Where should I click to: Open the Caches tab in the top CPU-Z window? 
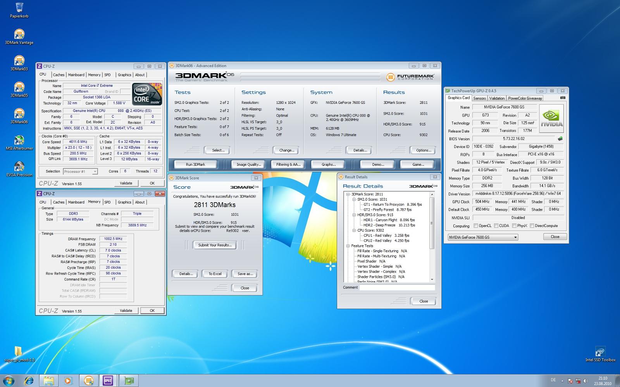point(59,75)
